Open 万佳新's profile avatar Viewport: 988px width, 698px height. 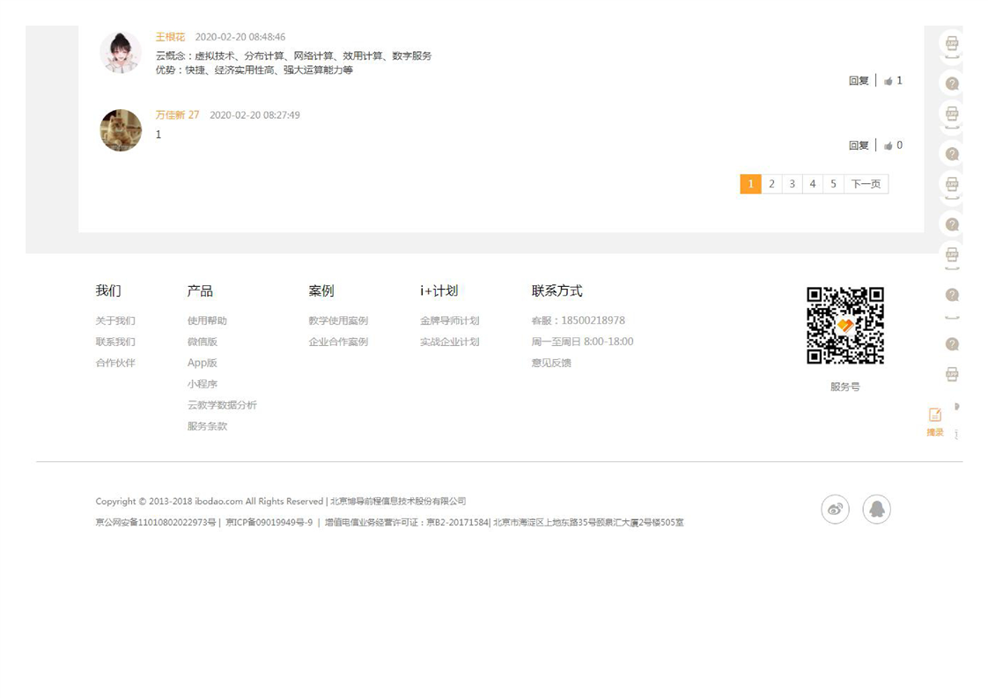pyautogui.click(x=121, y=130)
